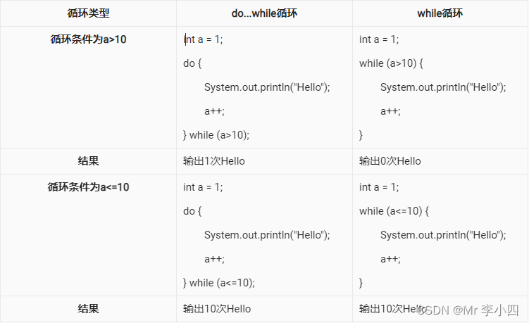This screenshot has width=529, height=323.
Task: Click the CSDN @Mr 李小四 watermark
Action: pos(468,310)
